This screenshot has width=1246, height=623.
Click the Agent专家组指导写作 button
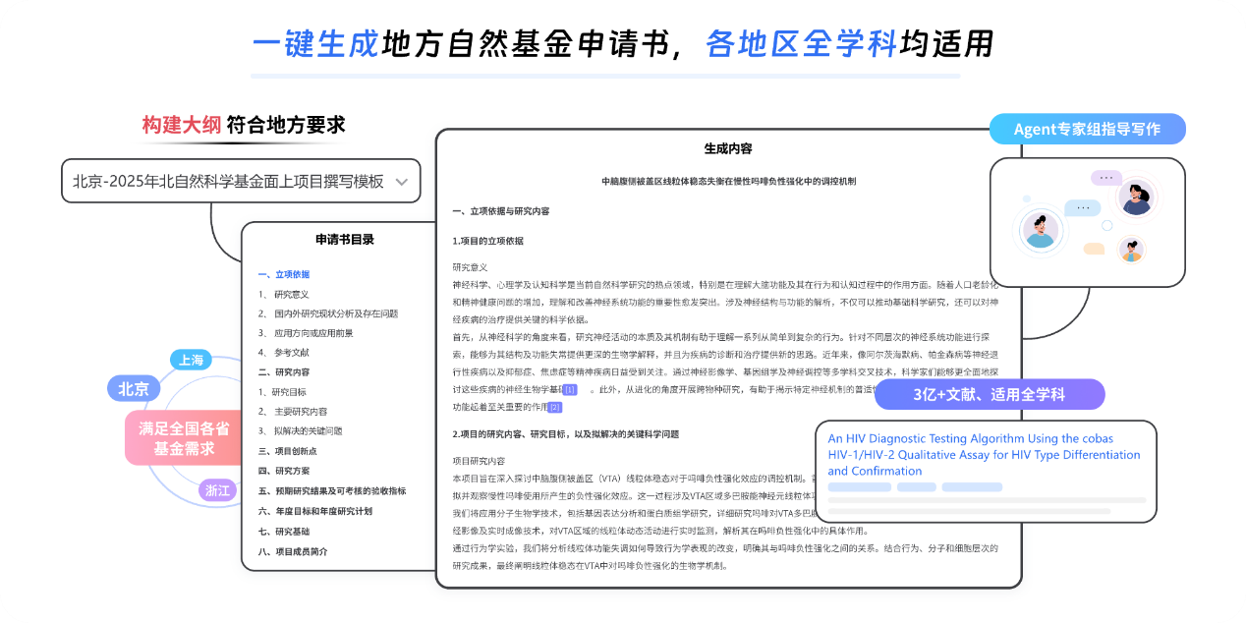[1086, 129]
